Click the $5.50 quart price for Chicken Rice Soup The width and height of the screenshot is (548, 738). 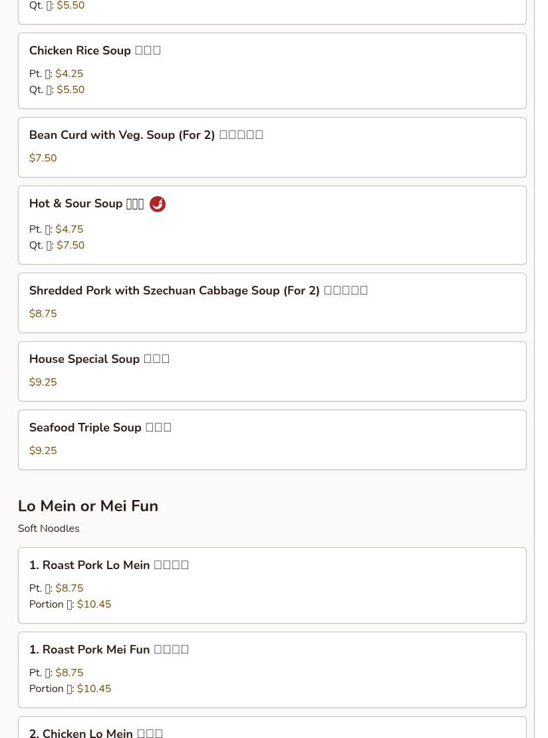pyautogui.click(x=70, y=90)
